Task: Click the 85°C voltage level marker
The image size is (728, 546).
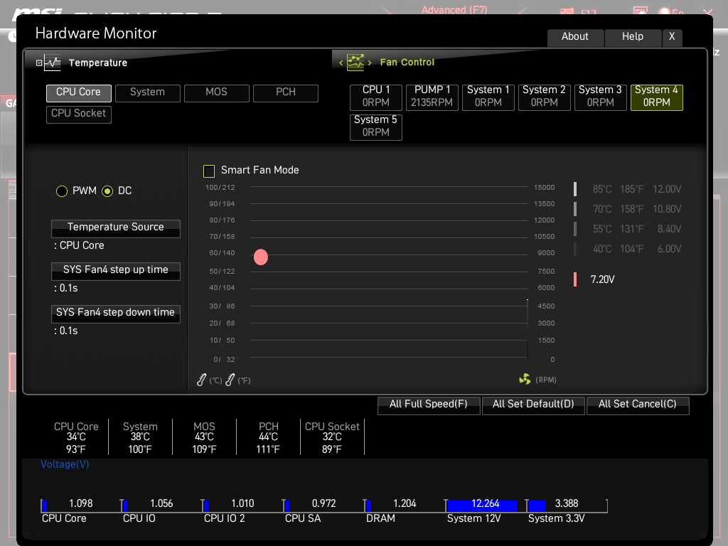Action: click(x=575, y=189)
